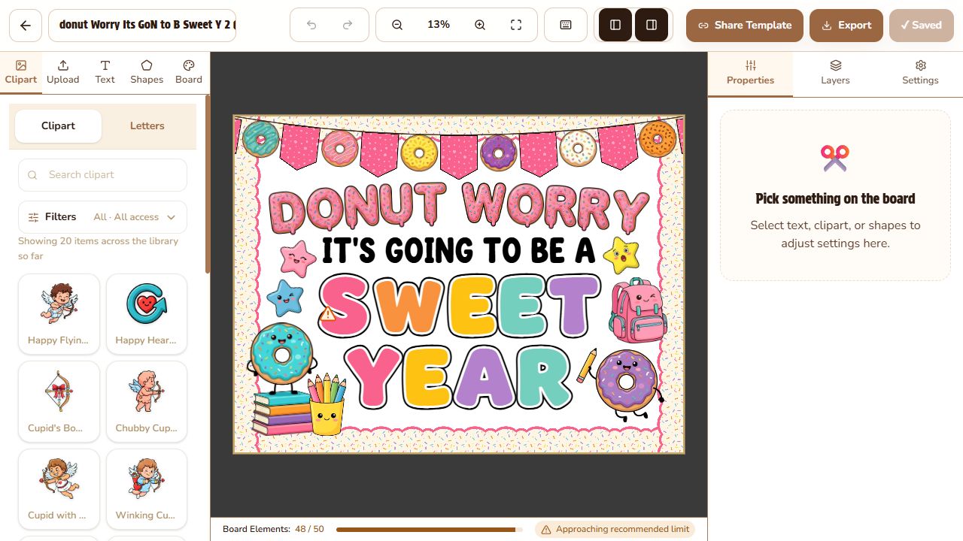Toggle the right sidebar panel

(x=652, y=25)
